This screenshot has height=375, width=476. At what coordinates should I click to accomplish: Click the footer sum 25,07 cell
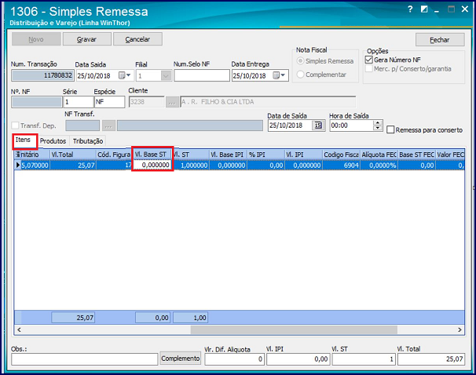pyautogui.click(x=73, y=318)
